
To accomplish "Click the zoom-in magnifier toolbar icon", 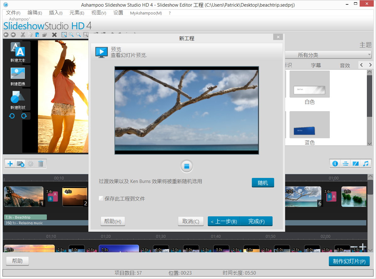I will 71,35.
